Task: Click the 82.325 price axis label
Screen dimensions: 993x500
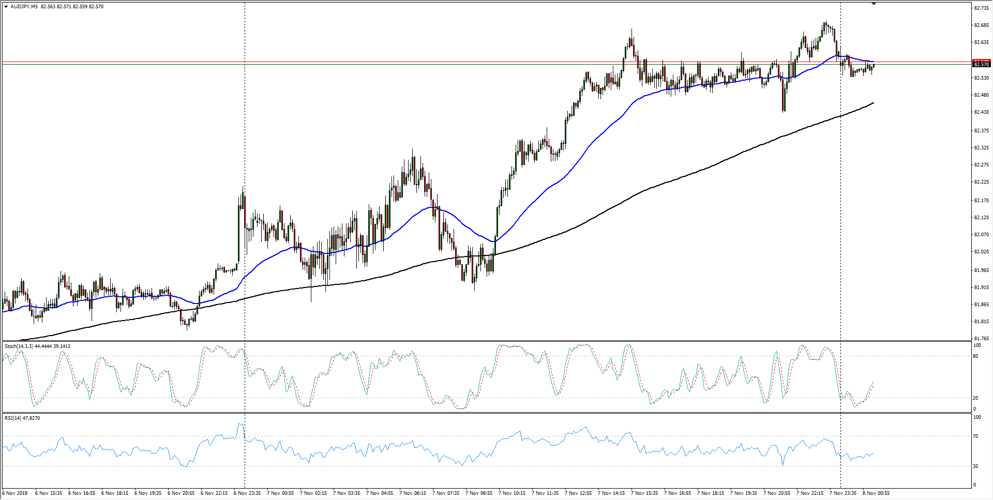Action: click(981, 148)
